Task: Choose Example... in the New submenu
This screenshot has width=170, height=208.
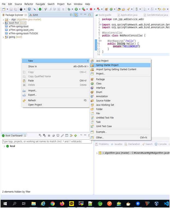Action: (x=120, y=132)
